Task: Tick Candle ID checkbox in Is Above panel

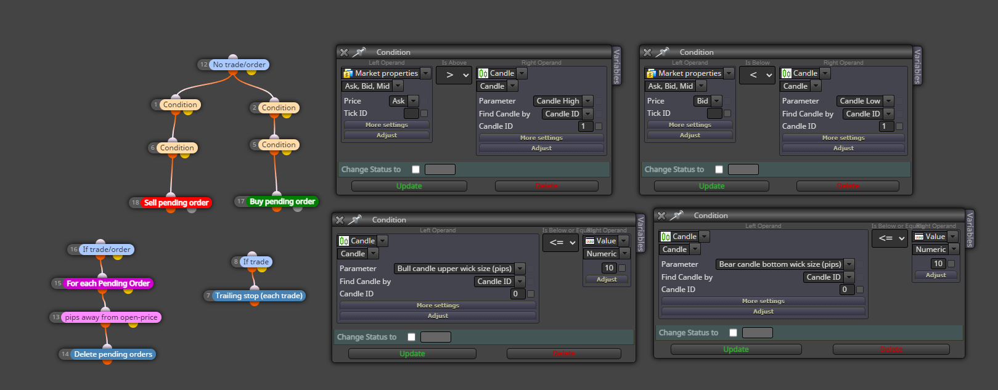Action: tap(599, 126)
